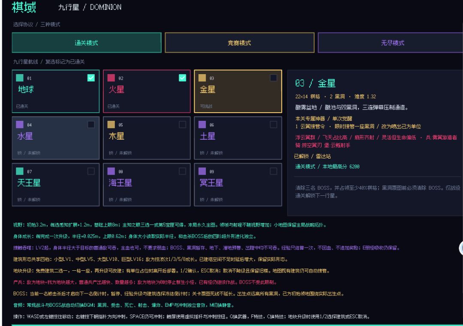The height and width of the screenshot is (326, 463).
Task: Select the 地球 planet name
Action: (26, 90)
